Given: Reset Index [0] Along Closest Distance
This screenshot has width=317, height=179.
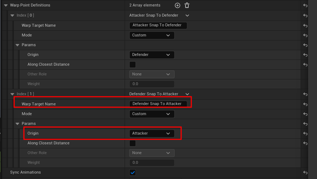Looking at the screenshot, I should coord(305,65).
